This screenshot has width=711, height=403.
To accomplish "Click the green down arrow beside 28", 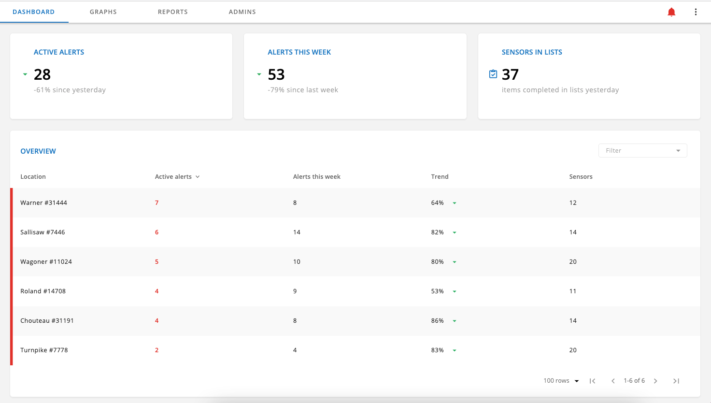I will point(25,74).
